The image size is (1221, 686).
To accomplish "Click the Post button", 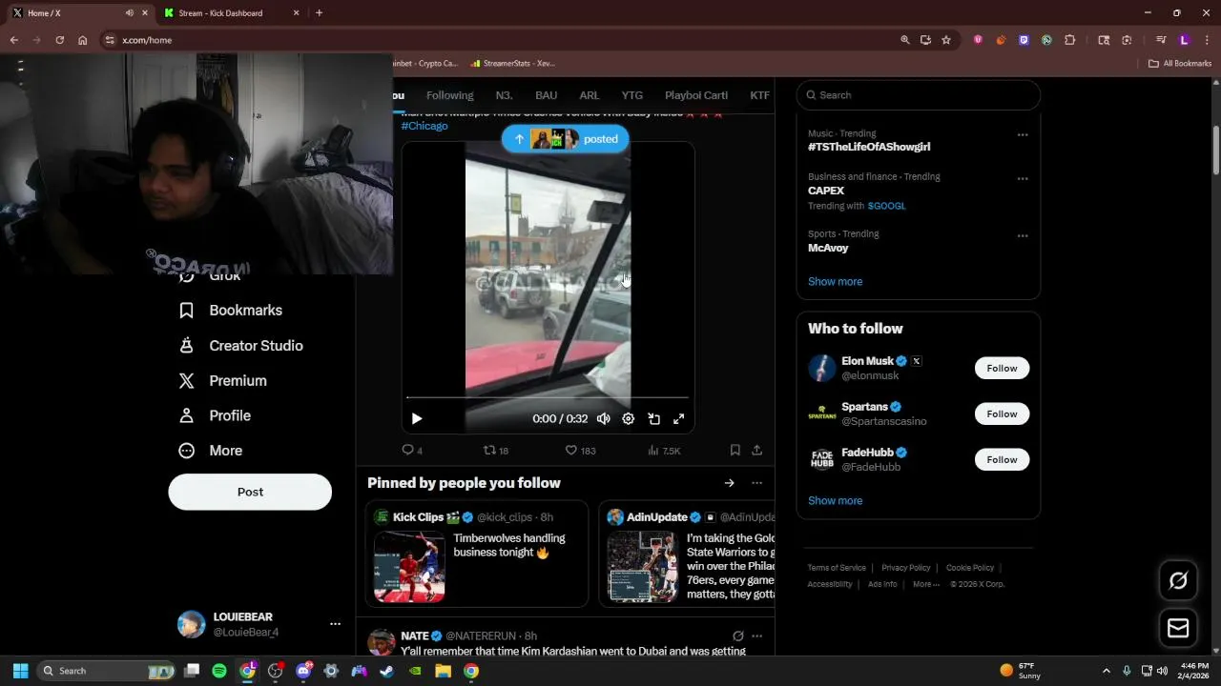I will [x=250, y=492].
